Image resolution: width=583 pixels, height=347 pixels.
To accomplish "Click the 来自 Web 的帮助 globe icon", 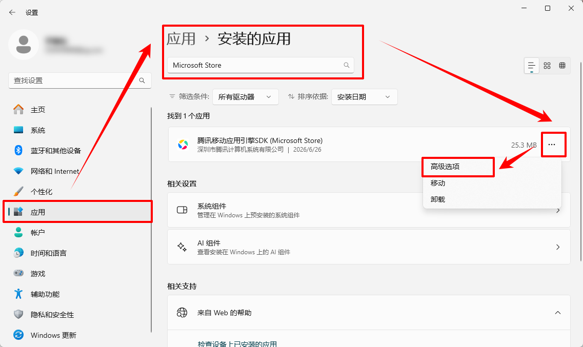I will click(182, 313).
